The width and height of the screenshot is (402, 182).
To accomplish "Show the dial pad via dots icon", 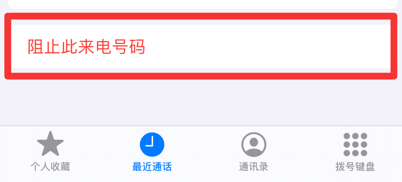I will 355,144.
